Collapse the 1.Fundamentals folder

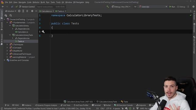pyautogui.click(x=7, y=22)
